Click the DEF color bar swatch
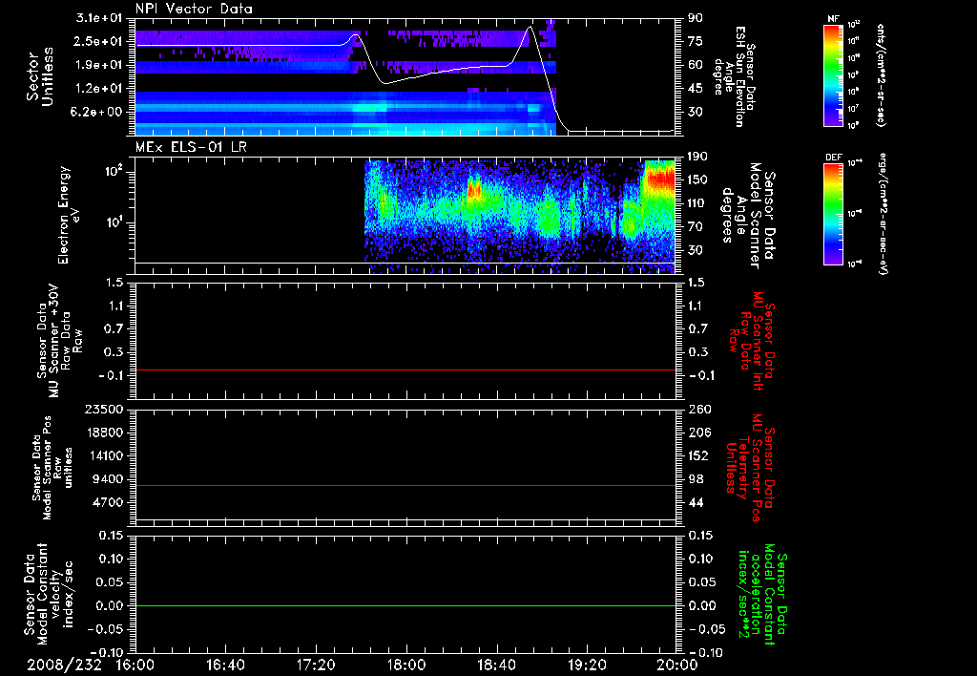Viewport: 977px width, 676px height. [833, 213]
